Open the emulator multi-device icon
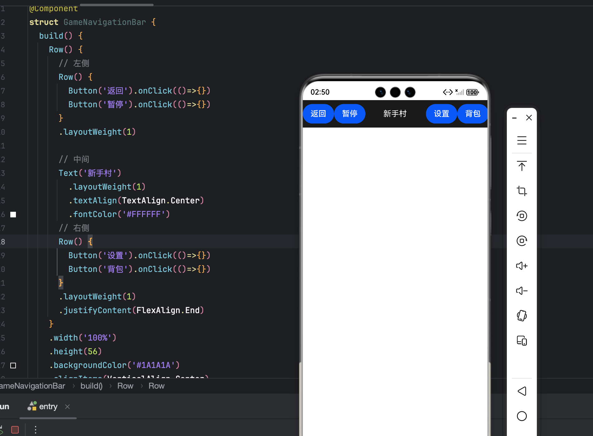 [x=522, y=340]
